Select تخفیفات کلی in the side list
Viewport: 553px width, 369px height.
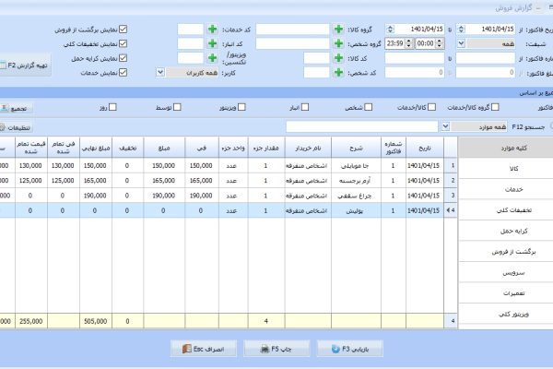(x=506, y=210)
